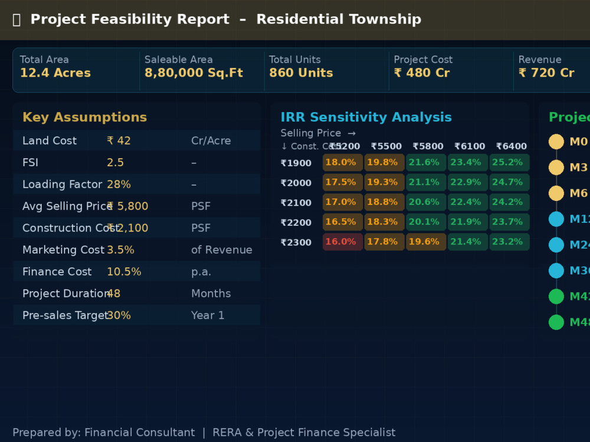Select the 21.4% IRR cell
This screenshot has height=442, width=590.
[468, 242]
